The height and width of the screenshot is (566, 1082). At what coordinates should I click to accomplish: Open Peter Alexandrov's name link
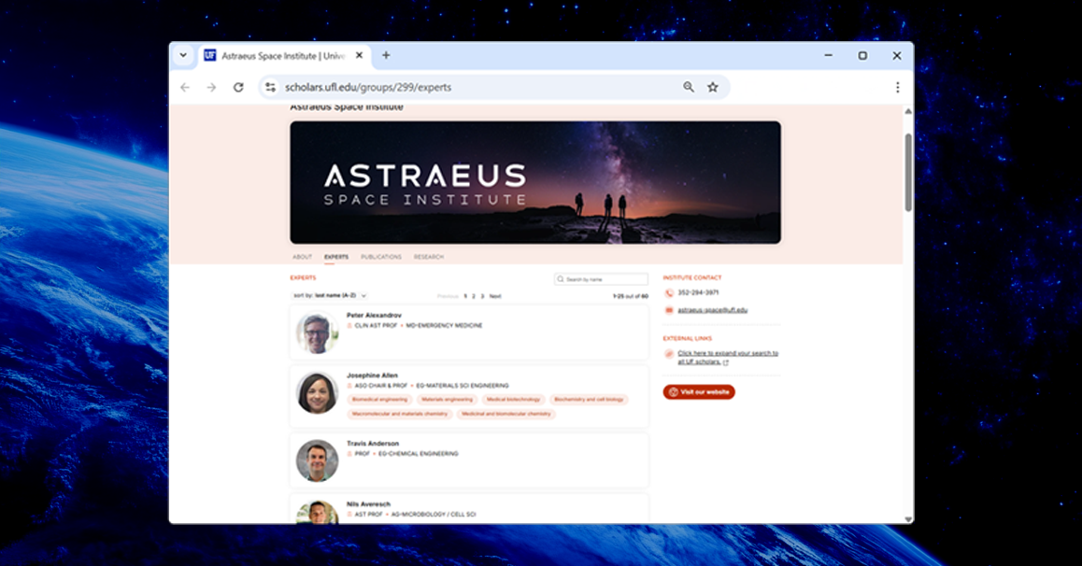pos(374,315)
